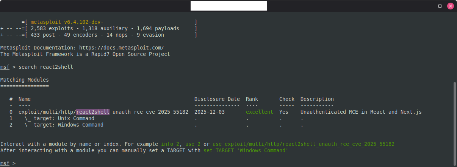Click the 'Matching Modules' heading

[x=25, y=80]
